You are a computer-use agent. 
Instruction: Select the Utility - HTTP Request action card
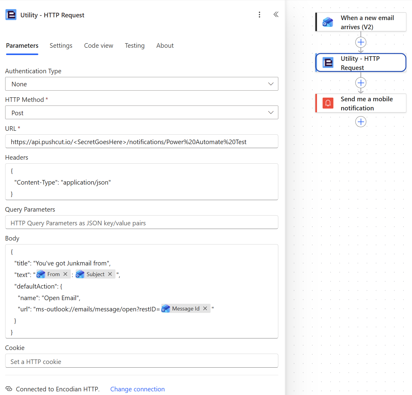361,63
